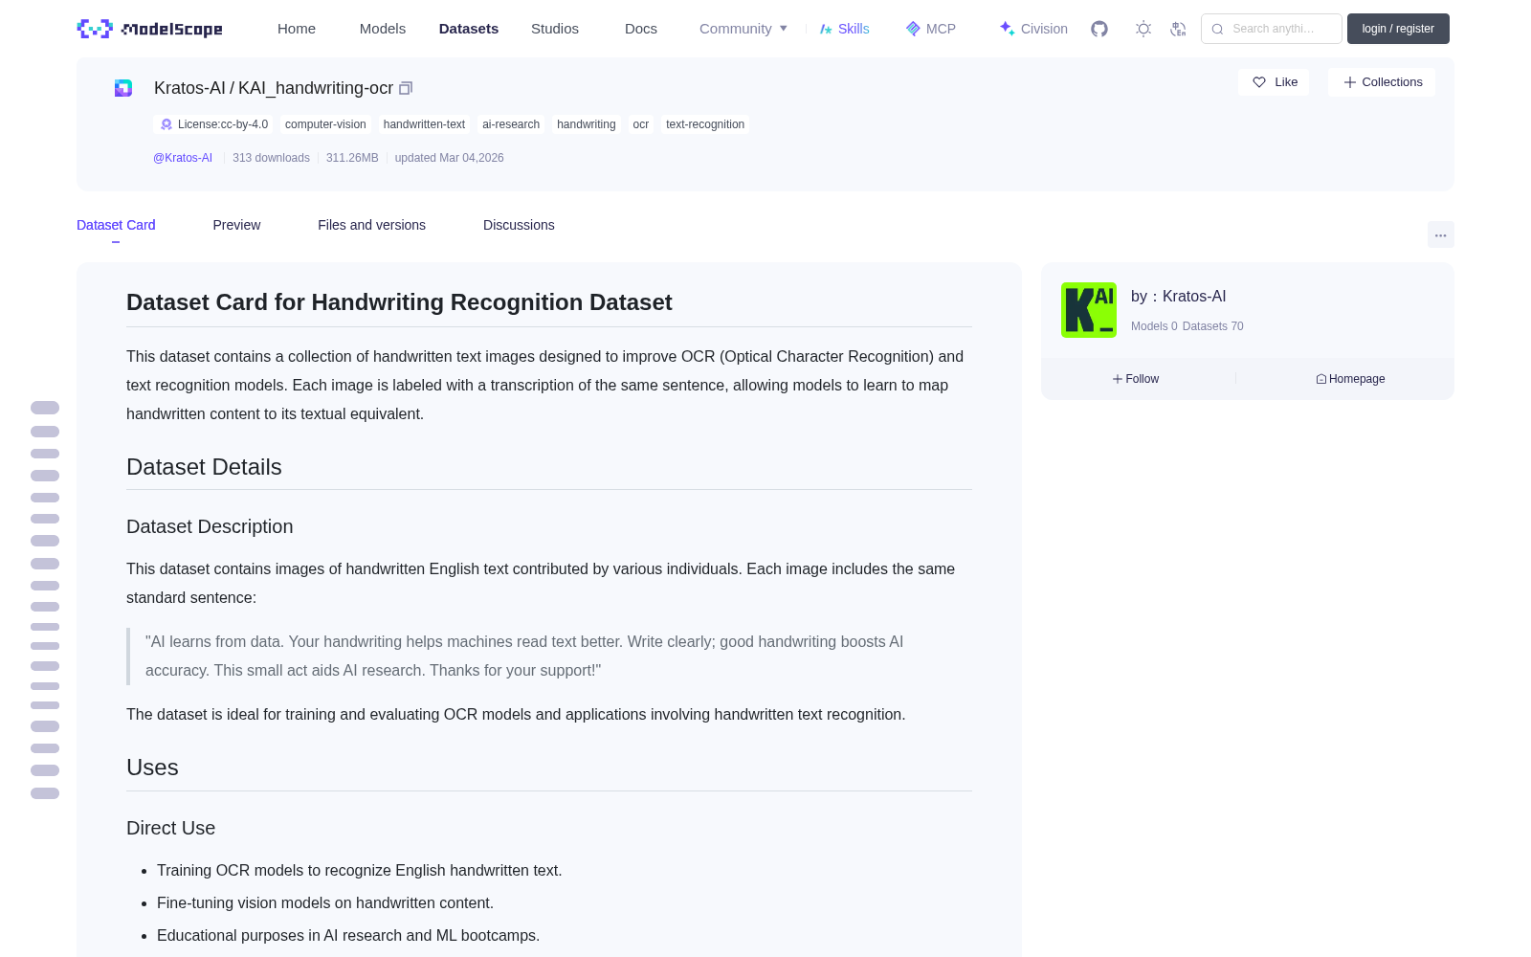The height and width of the screenshot is (957, 1531).
Task: Click the ModelScope logo
Action: coord(149,29)
